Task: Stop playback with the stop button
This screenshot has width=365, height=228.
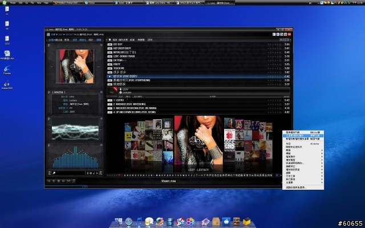Action: tap(59, 181)
